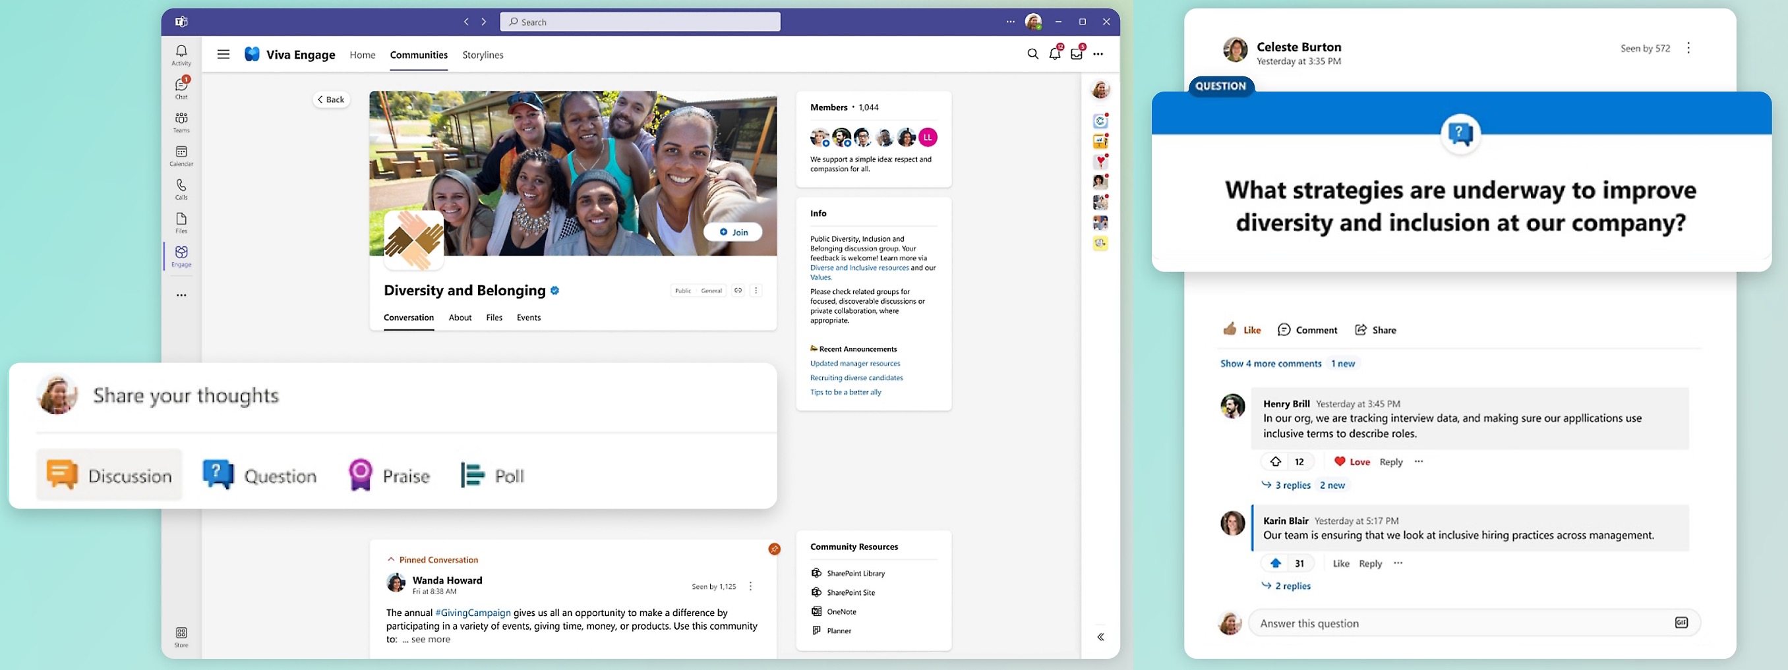Expand post with see more
Screen dimensions: 1788x670
click(x=431, y=640)
